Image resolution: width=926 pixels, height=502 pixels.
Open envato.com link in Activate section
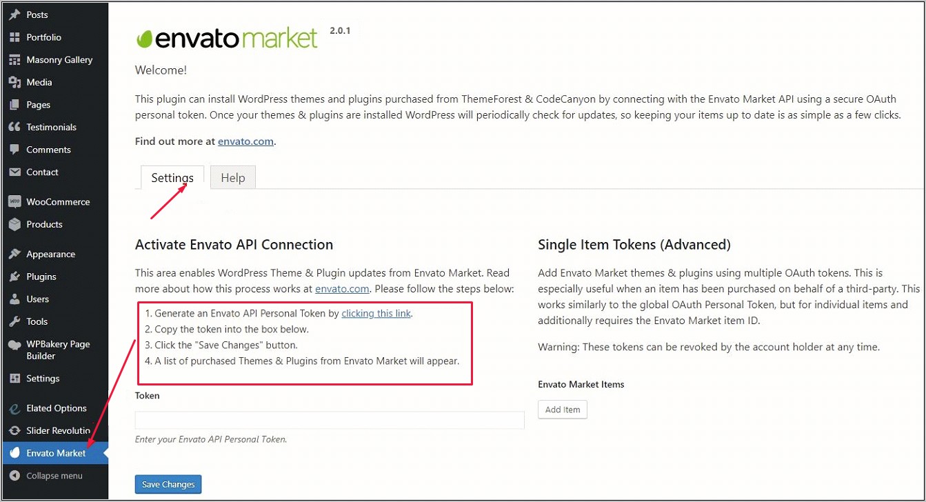342,289
